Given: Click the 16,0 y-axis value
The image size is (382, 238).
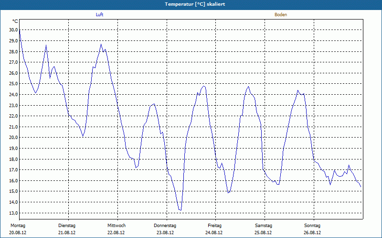Looking at the screenshot, I should point(13,181).
